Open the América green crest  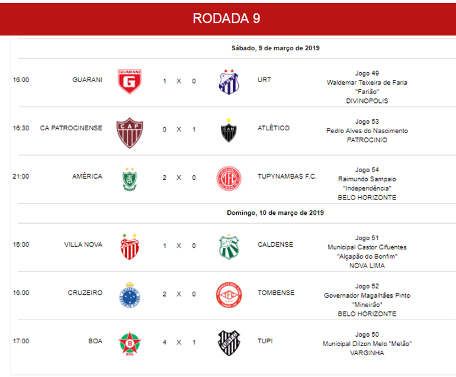(x=130, y=179)
